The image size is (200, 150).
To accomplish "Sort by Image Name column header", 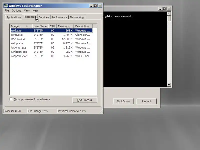I will 21,26.
